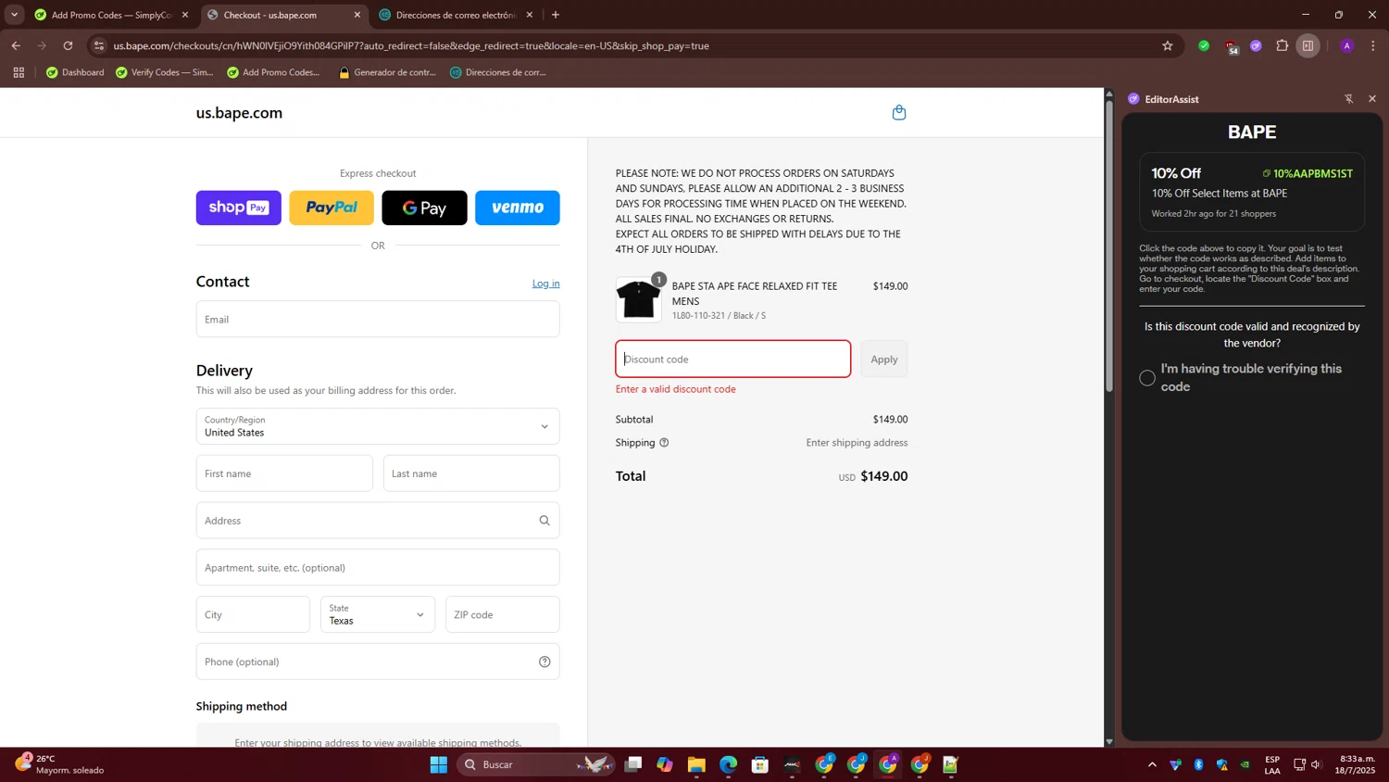Show hidden system tray icons
Image resolution: width=1389 pixels, height=782 pixels.
[1152, 764]
